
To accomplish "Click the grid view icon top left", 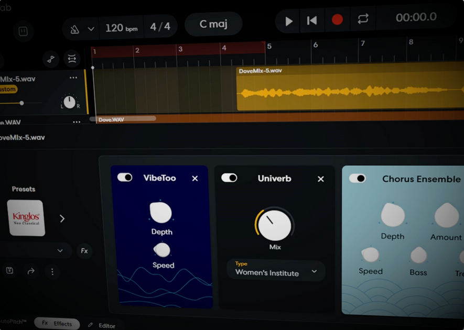I will pos(23,31).
